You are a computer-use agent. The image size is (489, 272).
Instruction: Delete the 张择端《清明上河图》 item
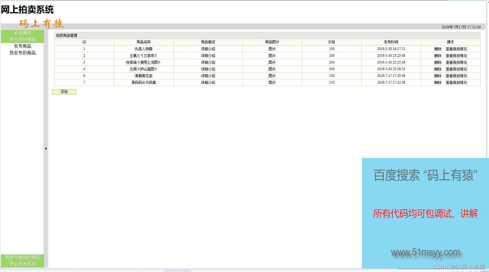click(438, 63)
